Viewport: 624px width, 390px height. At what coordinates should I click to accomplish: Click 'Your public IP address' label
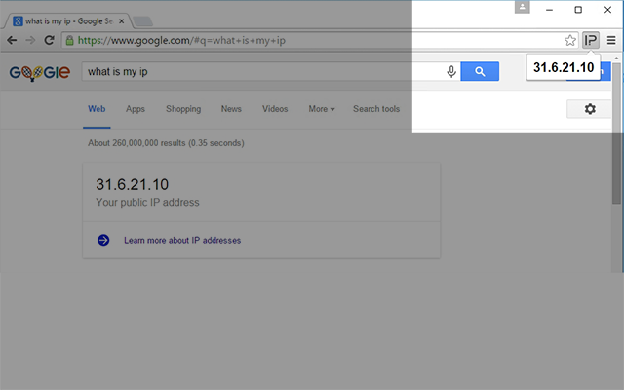[x=147, y=203]
